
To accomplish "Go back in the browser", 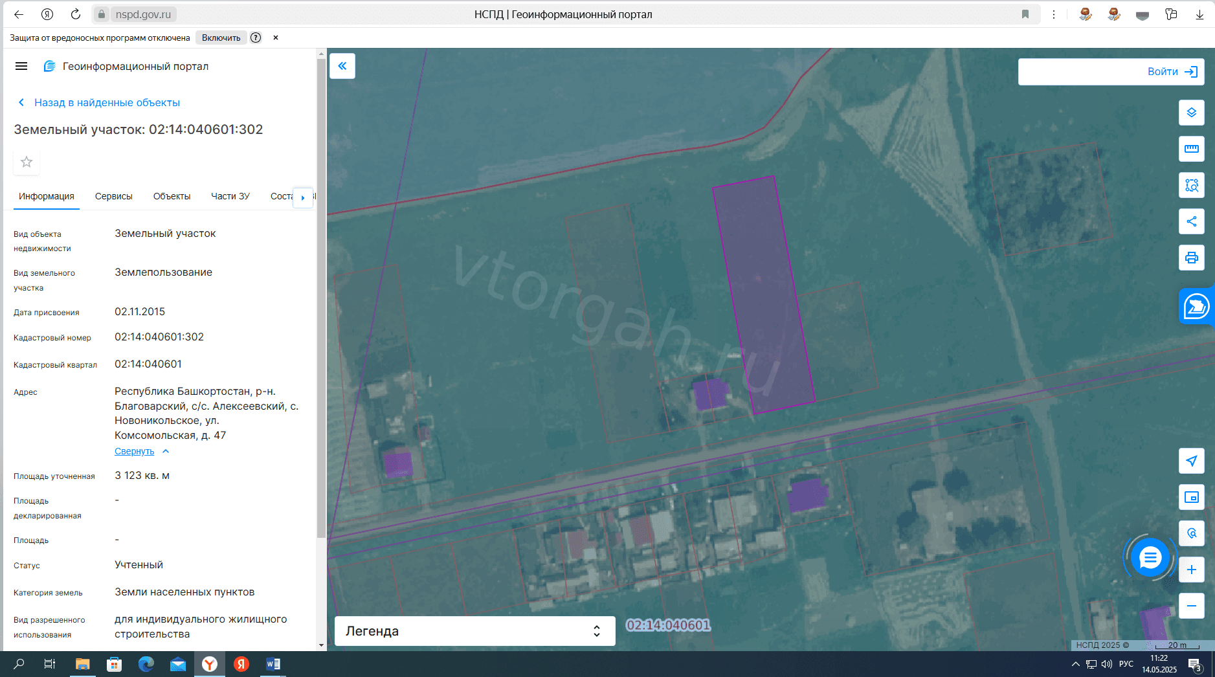I will [19, 14].
